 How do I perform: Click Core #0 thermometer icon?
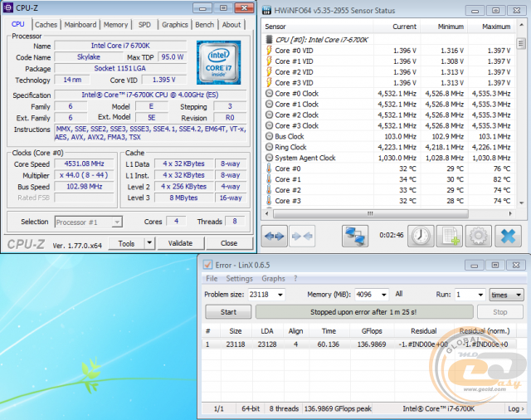[x=269, y=168]
